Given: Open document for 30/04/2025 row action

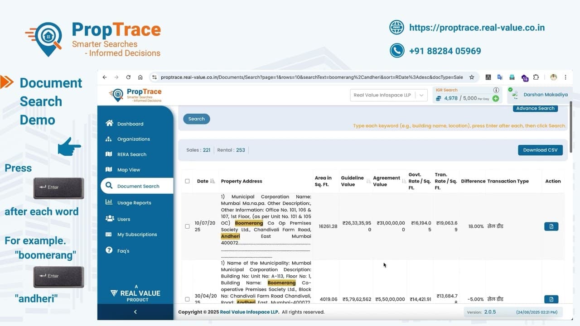Looking at the screenshot, I should 551,299.
